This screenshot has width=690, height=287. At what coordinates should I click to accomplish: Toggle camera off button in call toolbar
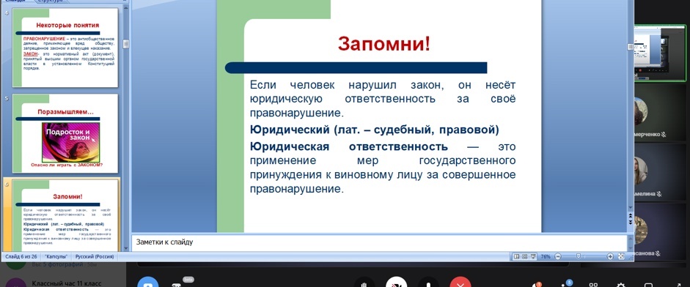point(396,283)
